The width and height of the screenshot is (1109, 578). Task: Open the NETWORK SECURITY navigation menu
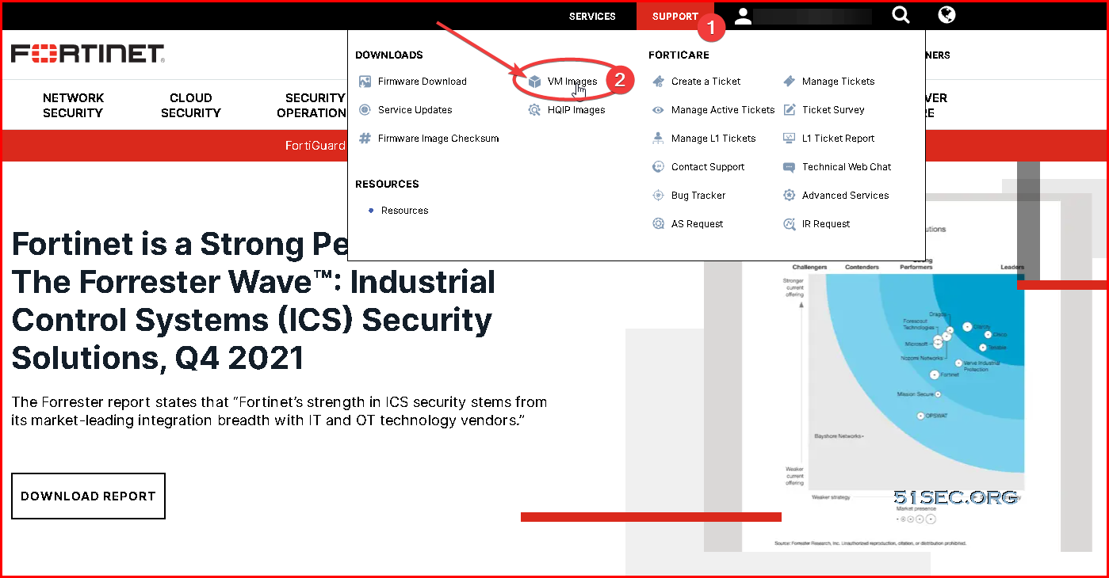point(73,105)
